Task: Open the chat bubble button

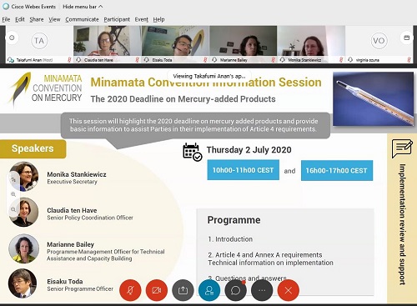Action: 235,290
